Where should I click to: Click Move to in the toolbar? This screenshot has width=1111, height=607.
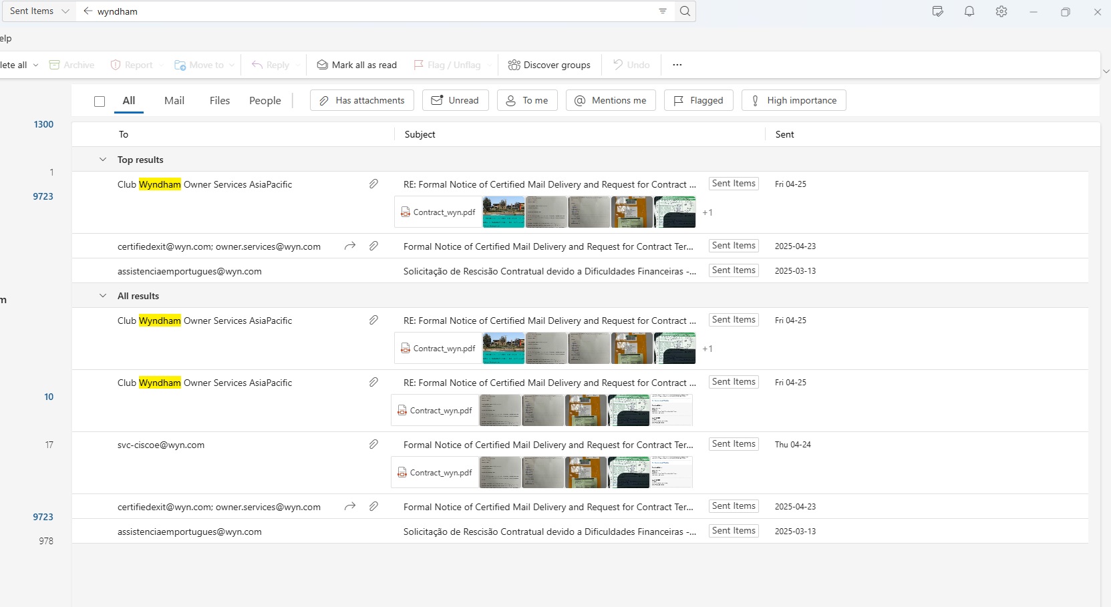point(199,65)
